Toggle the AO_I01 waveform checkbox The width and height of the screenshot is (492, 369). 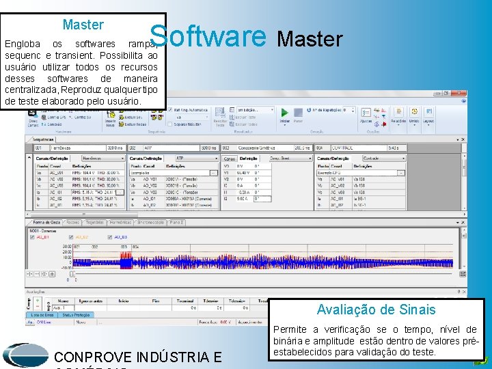point(32,237)
